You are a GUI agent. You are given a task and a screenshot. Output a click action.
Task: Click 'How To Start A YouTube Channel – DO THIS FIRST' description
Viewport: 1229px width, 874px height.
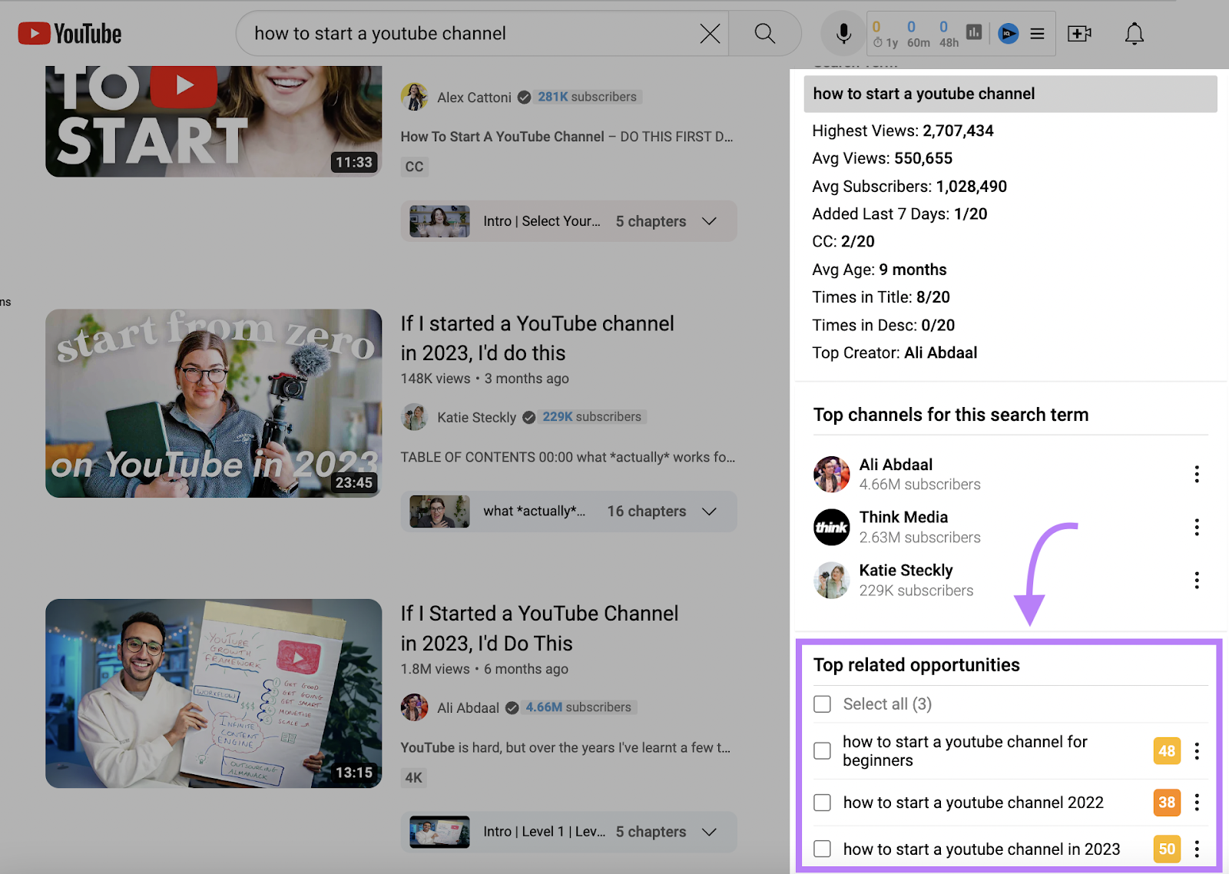click(567, 137)
